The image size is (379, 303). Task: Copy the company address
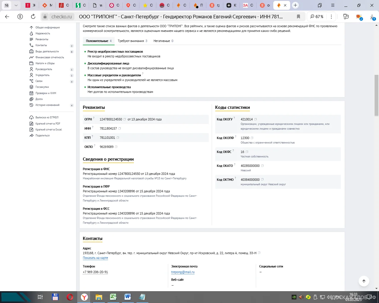tap(259, 253)
